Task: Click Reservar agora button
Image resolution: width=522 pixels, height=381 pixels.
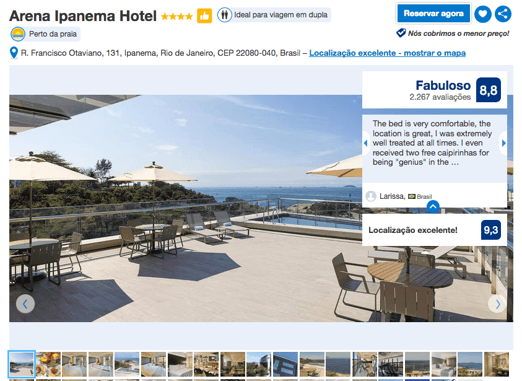Action: [433, 14]
